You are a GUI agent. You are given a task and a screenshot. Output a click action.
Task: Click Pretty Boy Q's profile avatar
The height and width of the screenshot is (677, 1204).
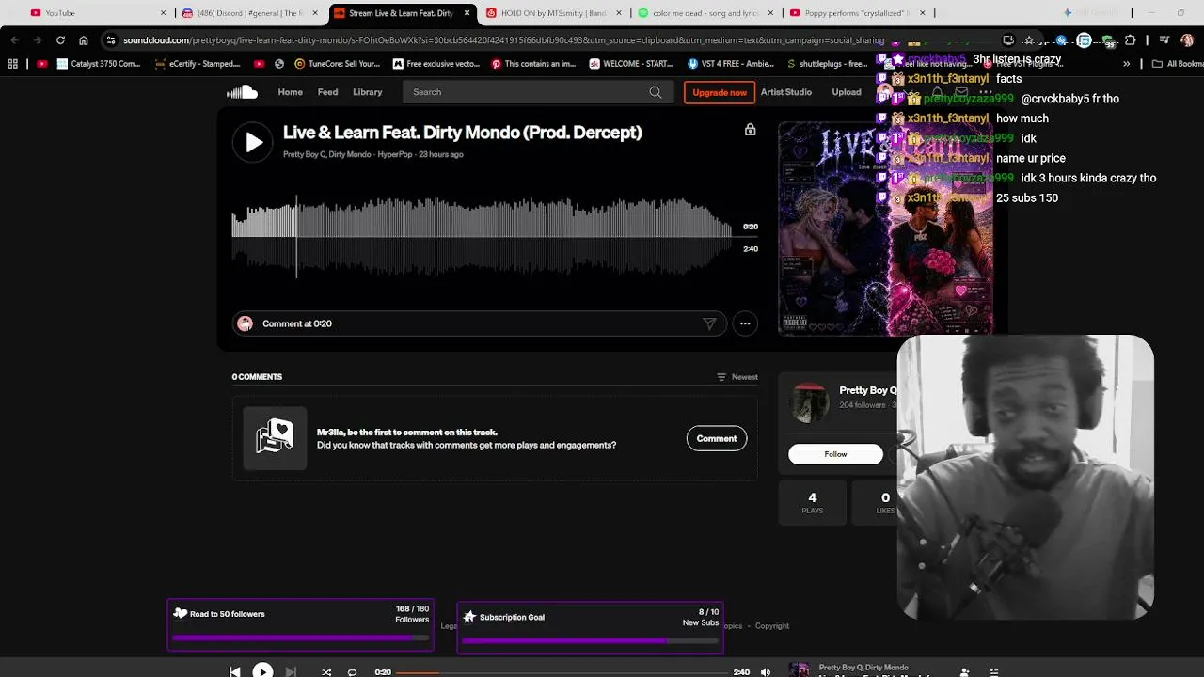click(809, 403)
